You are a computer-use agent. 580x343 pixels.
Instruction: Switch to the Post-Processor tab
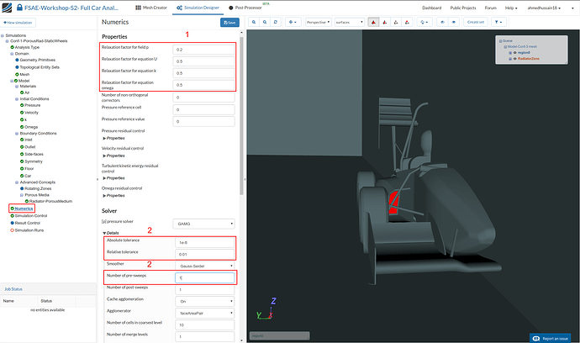(245, 8)
